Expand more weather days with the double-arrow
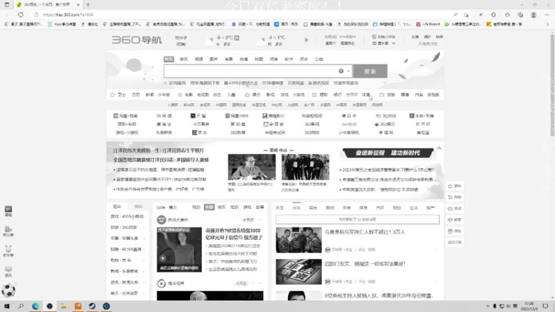This screenshot has width=555, height=312. tap(306, 40)
